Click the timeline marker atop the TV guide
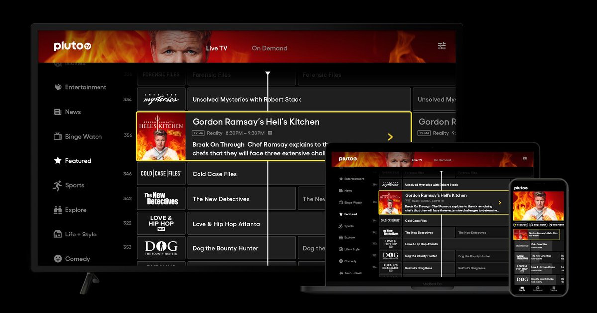 (x=268, y=74)
